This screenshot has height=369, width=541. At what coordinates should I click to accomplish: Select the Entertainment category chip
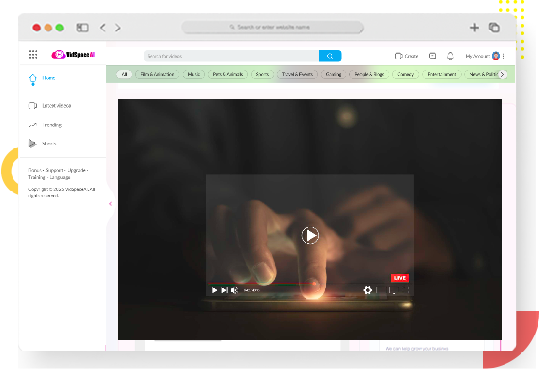tap(442, 74)
